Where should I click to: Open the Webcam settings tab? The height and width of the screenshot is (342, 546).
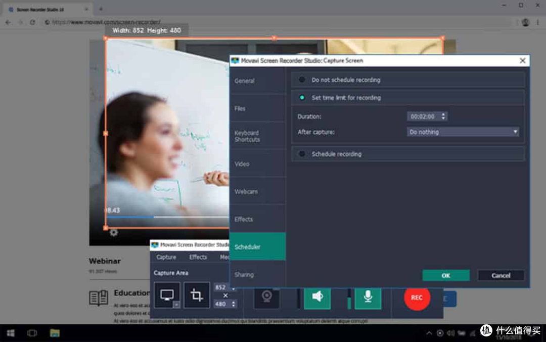pyautogui.click(x=258, y=192)
